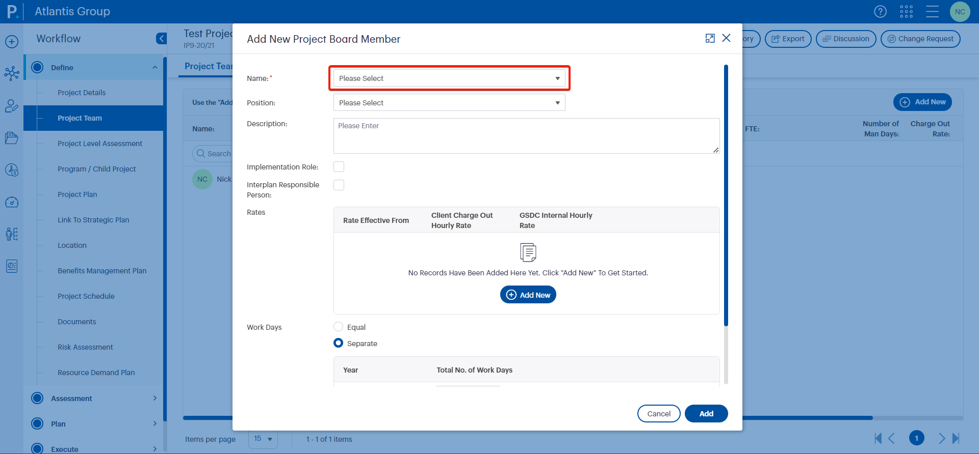Open the items per page dropdown
The image size is (979, 454).
pyautogui.click(x=263, y=439)
